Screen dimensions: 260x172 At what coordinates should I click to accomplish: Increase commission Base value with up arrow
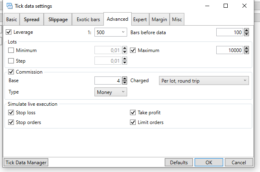click(125, 79)
